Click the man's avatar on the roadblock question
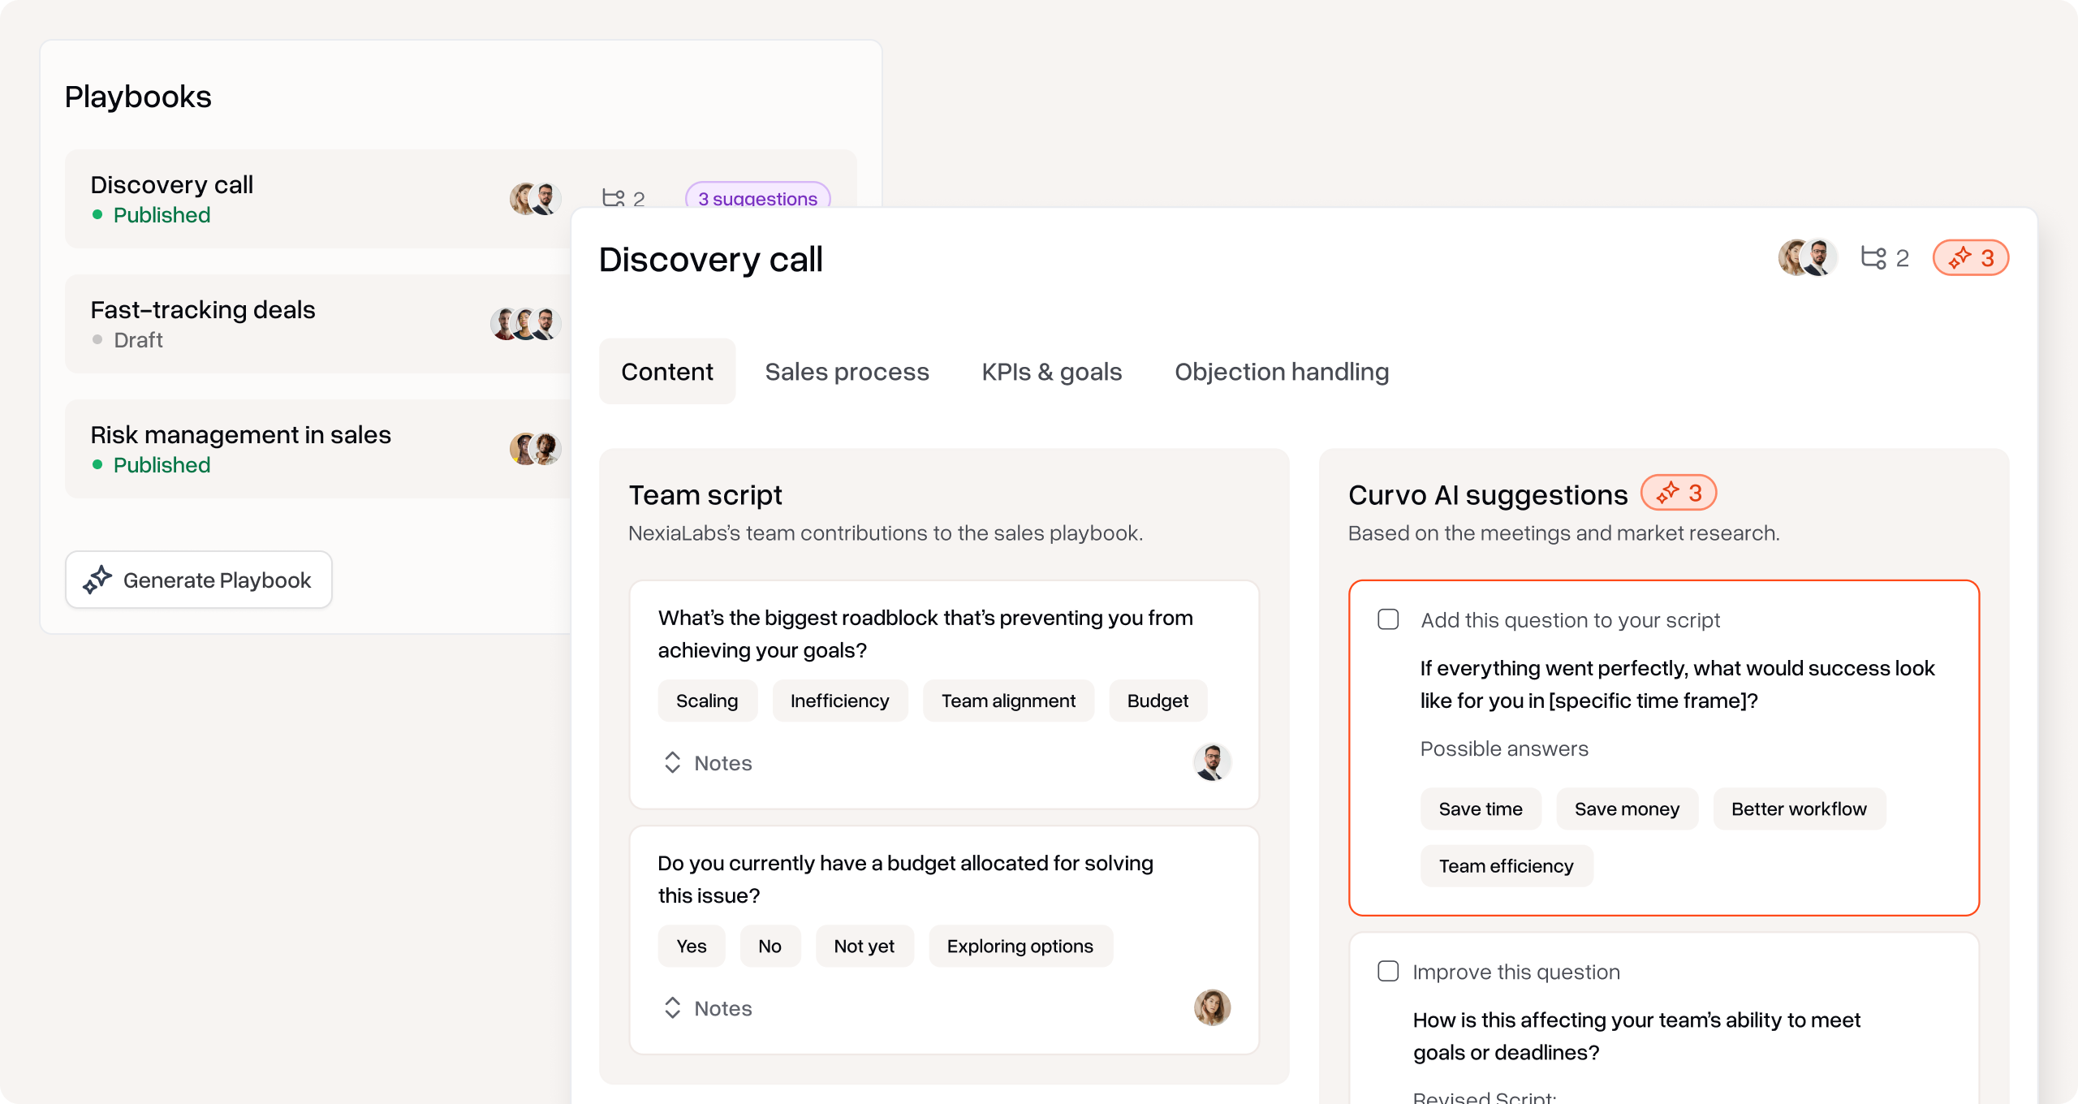The width and height of the screenshot is (2078, 1104). (1212, 763)
